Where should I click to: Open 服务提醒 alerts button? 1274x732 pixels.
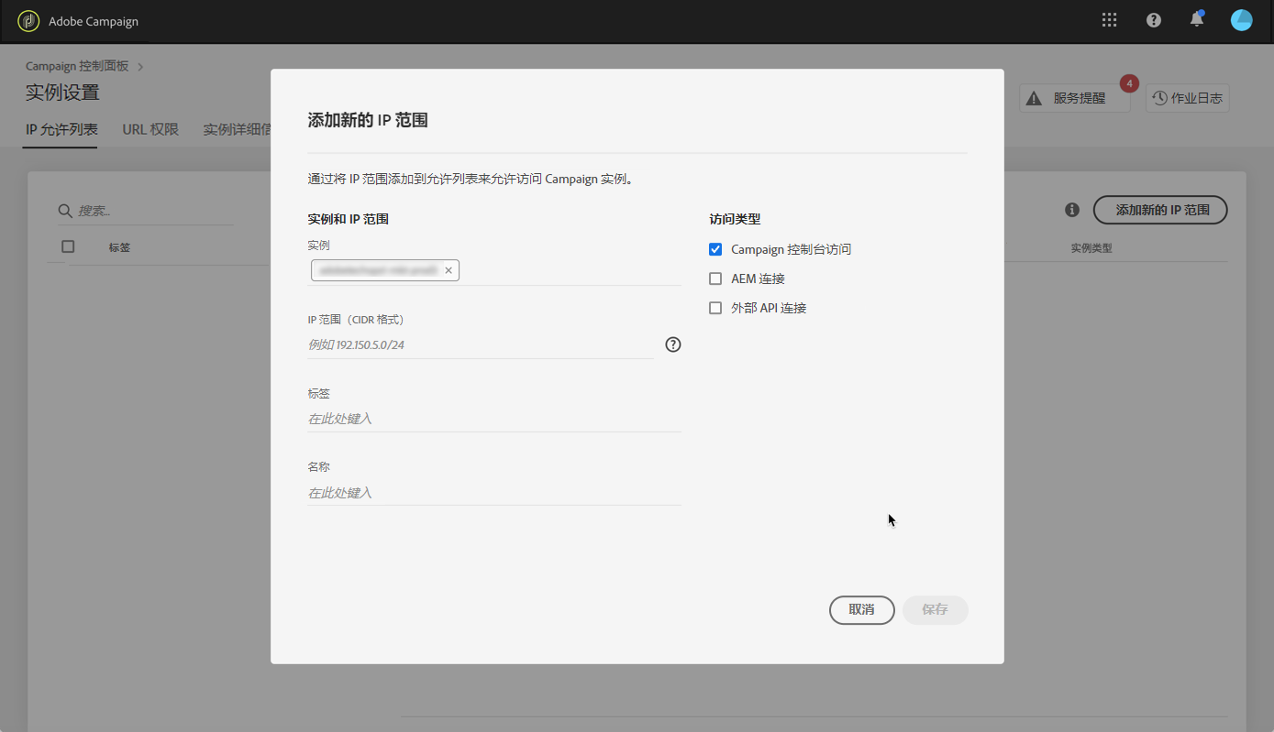tap(1075, 98)
